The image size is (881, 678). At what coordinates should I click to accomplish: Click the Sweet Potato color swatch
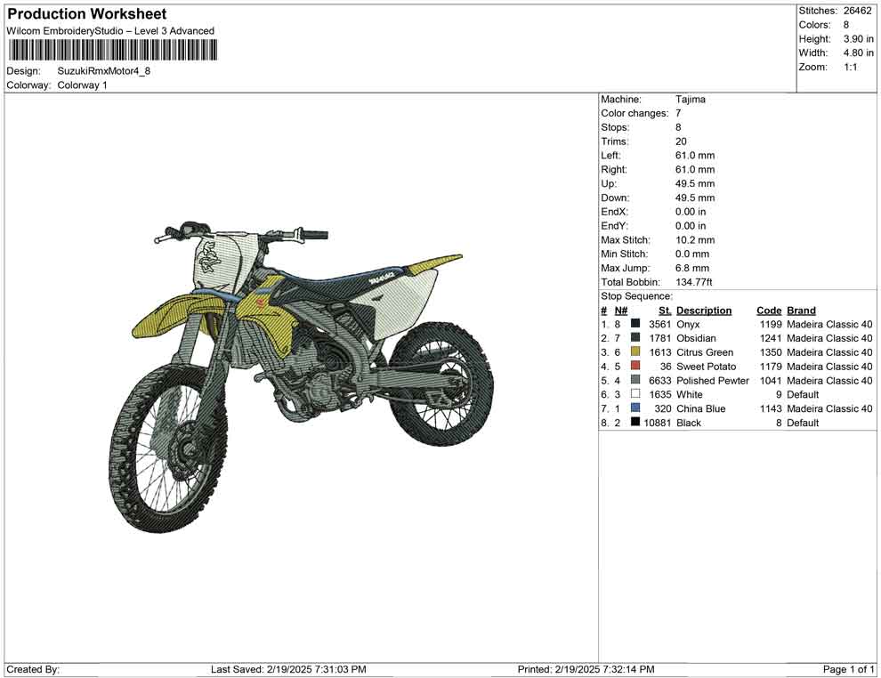(x=634, y=366)
